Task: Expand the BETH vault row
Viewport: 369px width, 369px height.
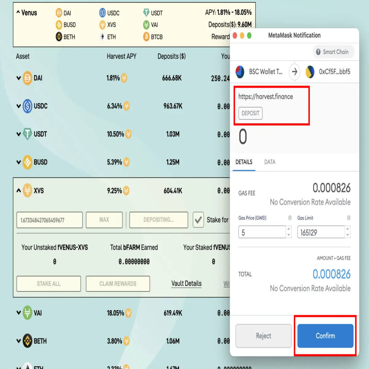Action: (x=18, y=341)
